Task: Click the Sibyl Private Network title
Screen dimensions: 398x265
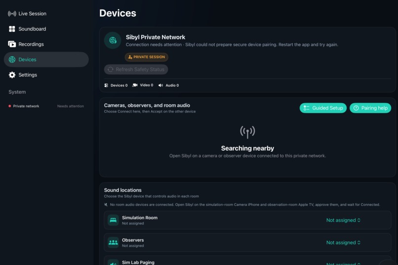Action: click(x=156, y=38)
